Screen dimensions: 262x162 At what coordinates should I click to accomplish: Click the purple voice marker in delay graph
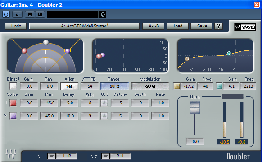[103, 54]
